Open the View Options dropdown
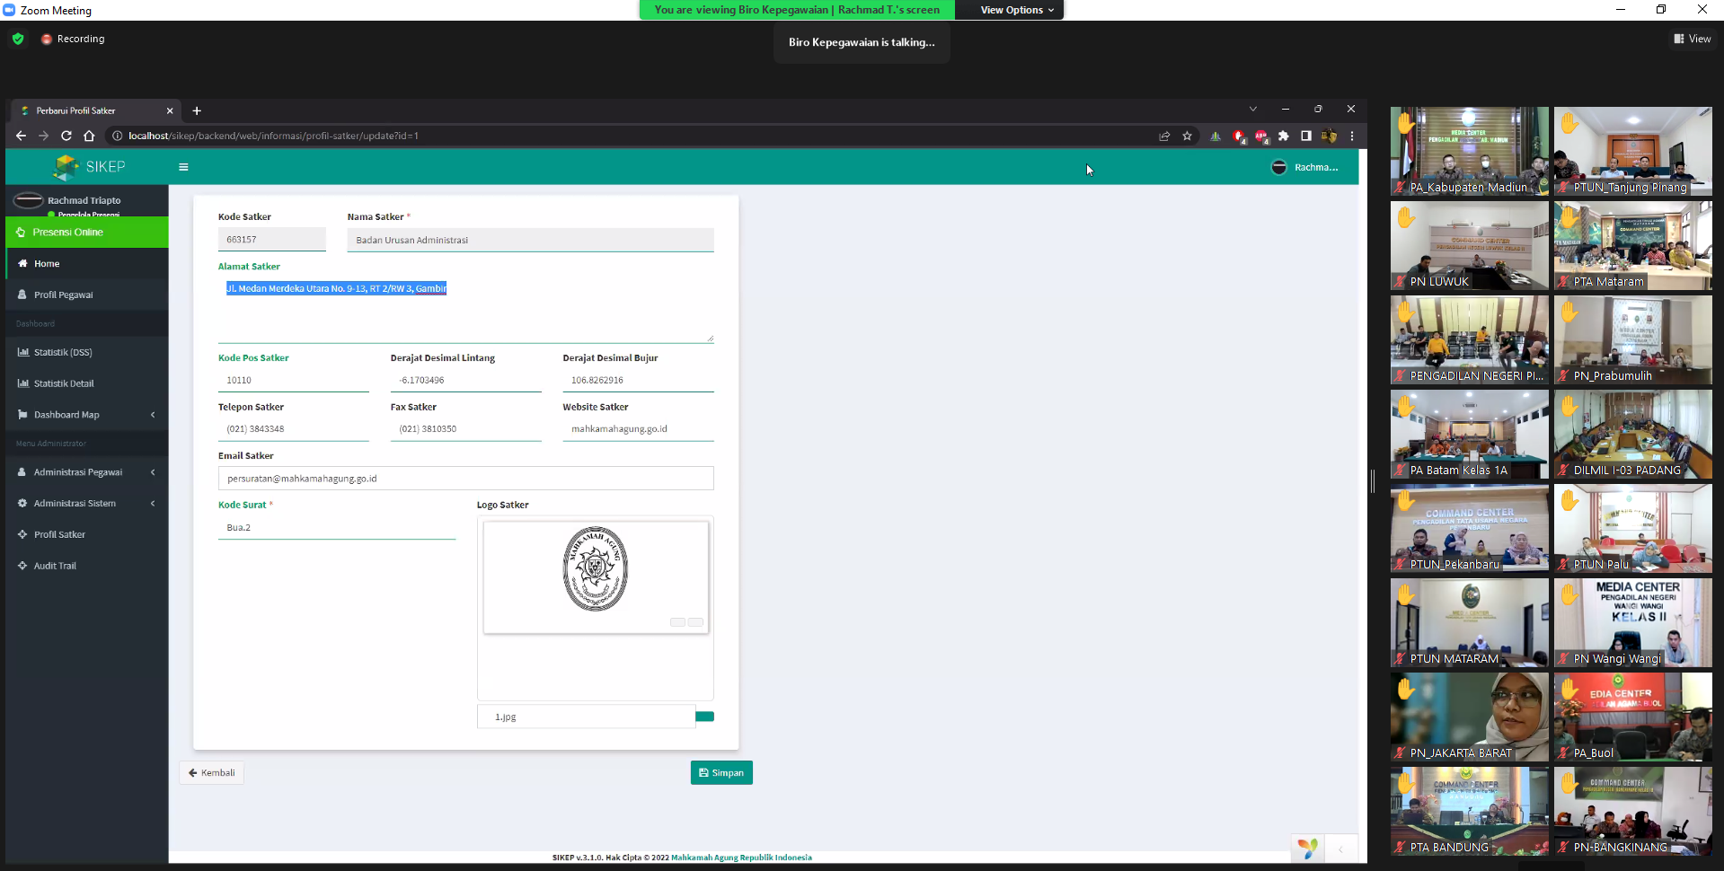 [x=1016, y=10]
